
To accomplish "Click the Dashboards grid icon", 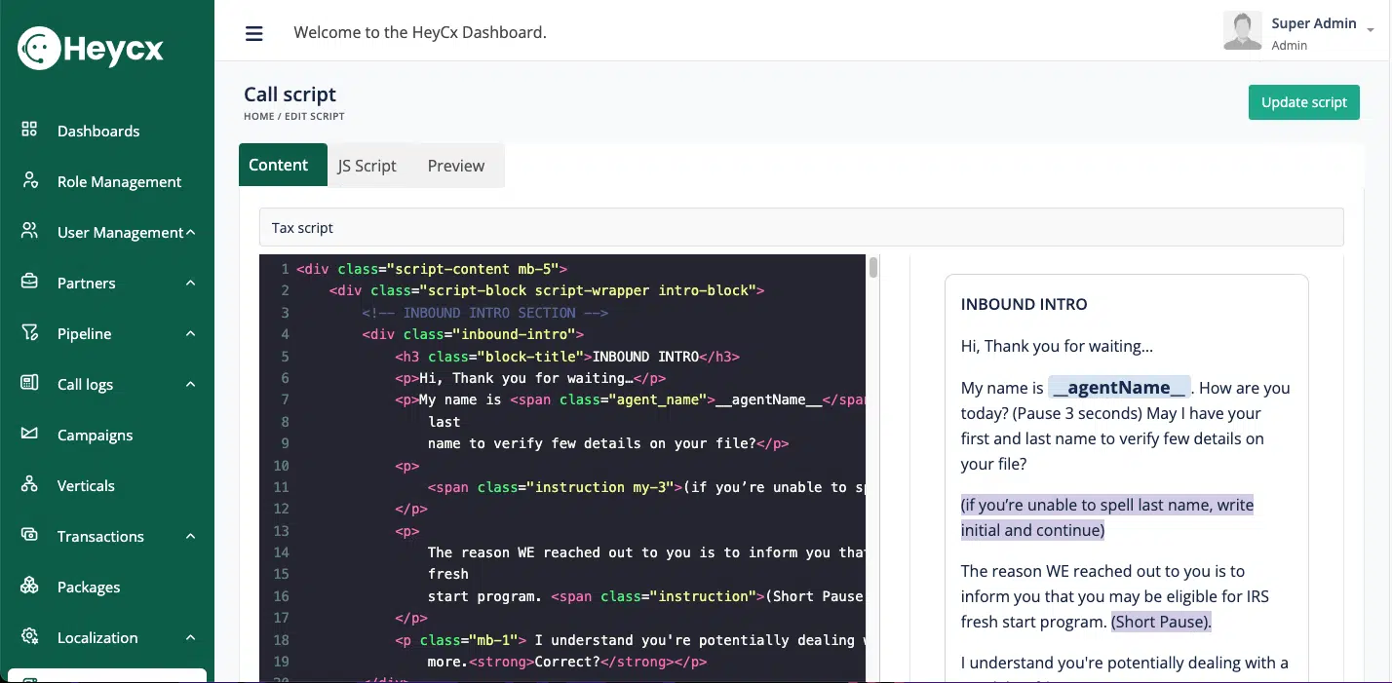I will click(29, 130).
